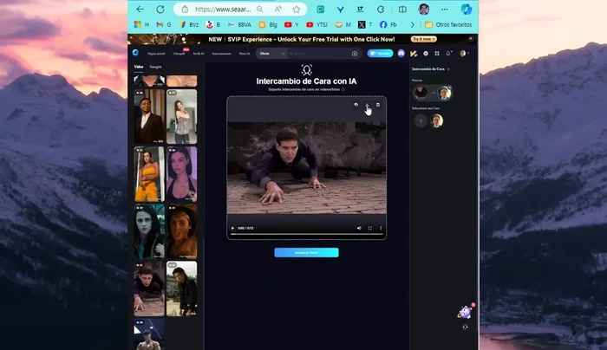Toggle split screen view in Edge
The height and width of the screenshot is (350, 607).
tap(402, 10)
